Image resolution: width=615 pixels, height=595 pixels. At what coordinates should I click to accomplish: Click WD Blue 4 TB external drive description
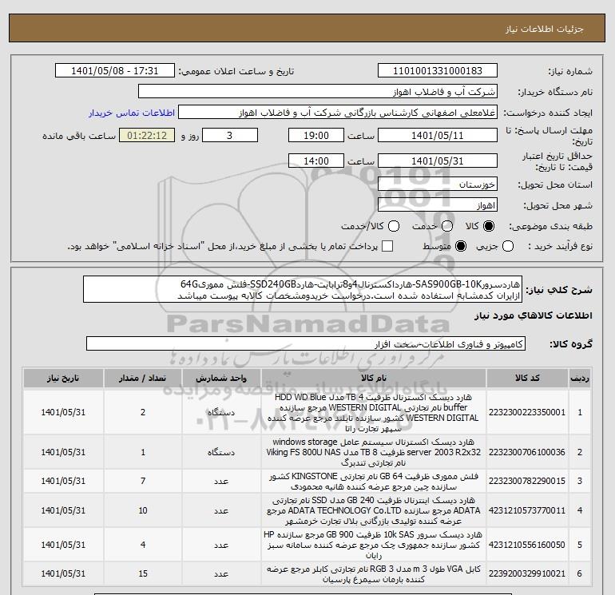tap(374, 413)
